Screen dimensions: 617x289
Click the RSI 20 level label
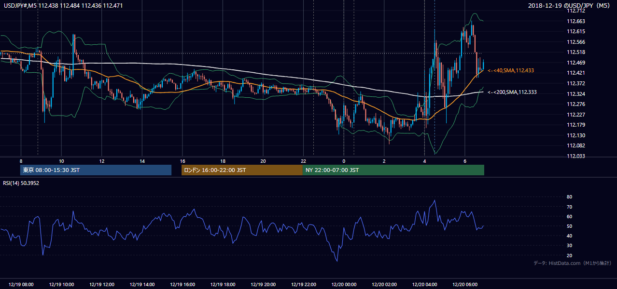tap(569, 255)
